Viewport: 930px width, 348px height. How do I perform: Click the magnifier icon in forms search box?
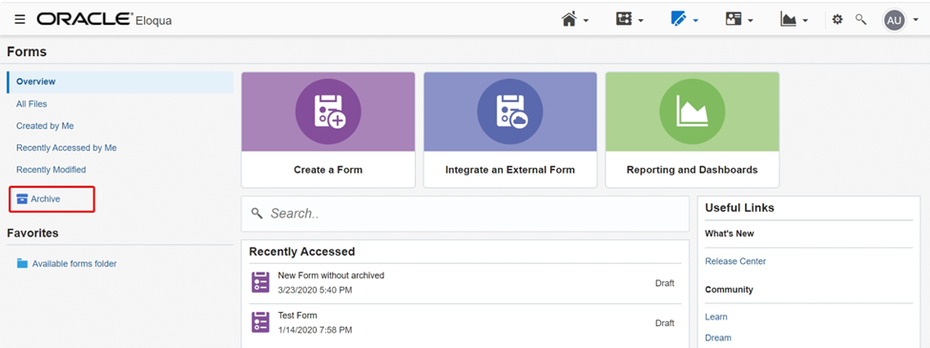point(257,214)
